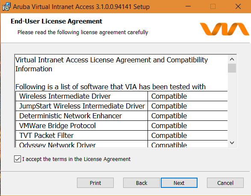Image resolution: width=251 pixels, height=196 pixels.
Task: Uncheck the accept license terms checkbox
Action: (x=18, y=159)
